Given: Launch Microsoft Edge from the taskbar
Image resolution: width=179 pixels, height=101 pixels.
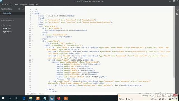Looking at the screenshot, I should (24, 98).
